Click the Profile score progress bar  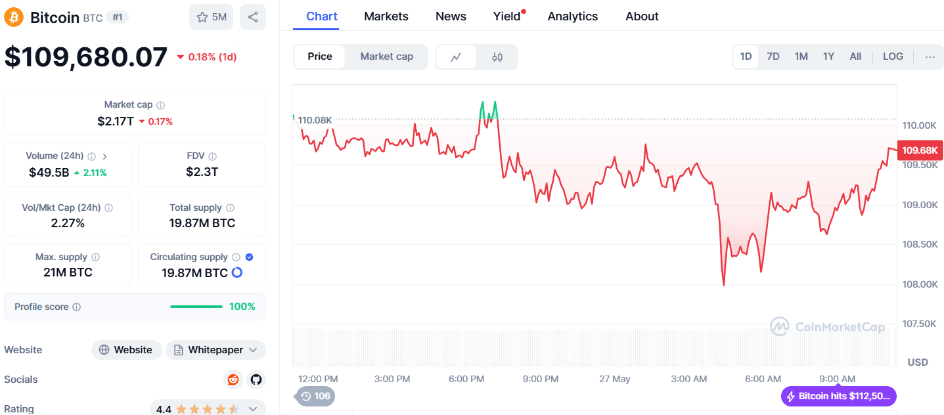(x=196, y=307)
